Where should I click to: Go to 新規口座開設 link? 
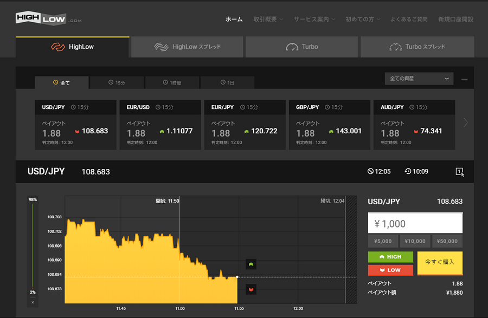(455, 20)
